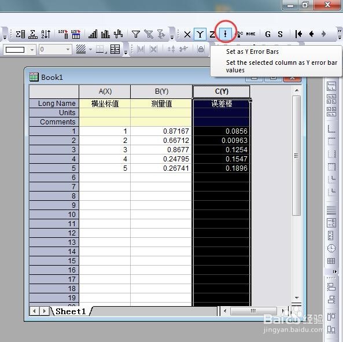Click the fill pattern hatch icon

[81, 49]
